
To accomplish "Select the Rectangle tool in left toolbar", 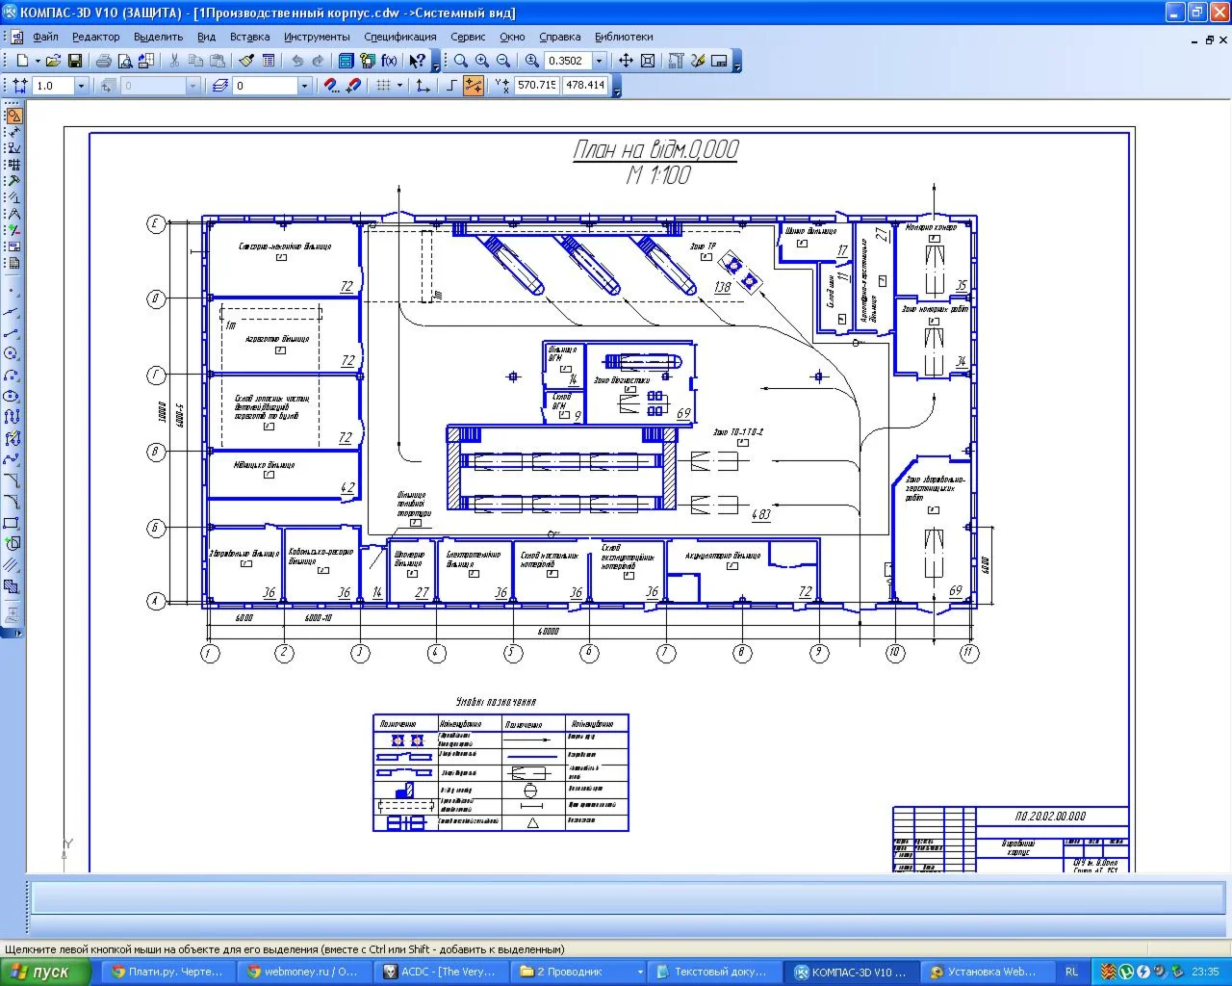I will [12, 523].
